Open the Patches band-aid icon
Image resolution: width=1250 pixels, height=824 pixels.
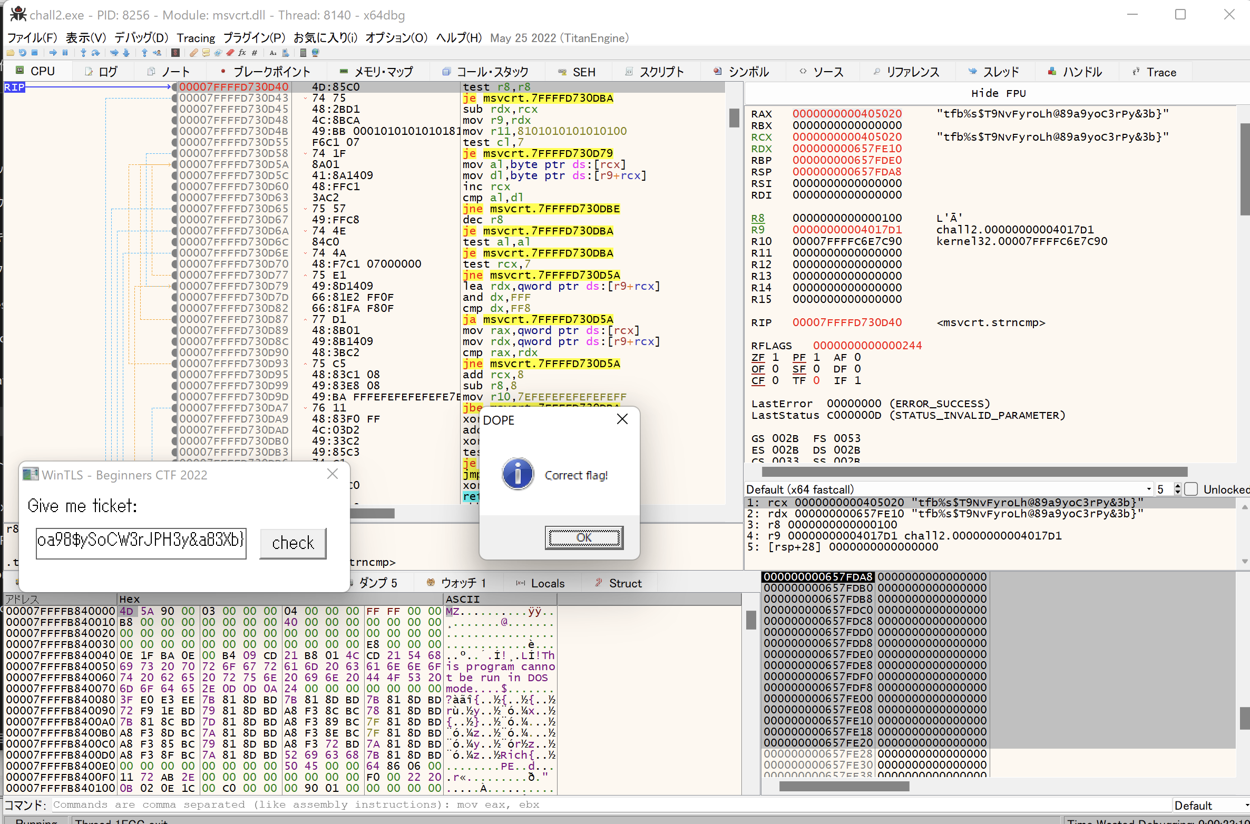pyautogui.click(x=194, y=53)
